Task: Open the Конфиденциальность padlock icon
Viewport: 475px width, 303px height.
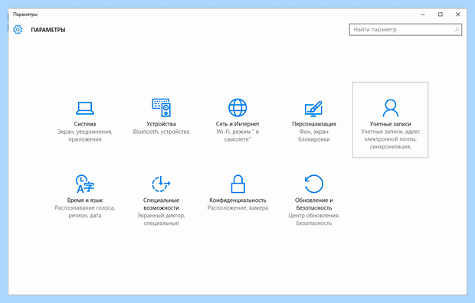Action: 237,184
